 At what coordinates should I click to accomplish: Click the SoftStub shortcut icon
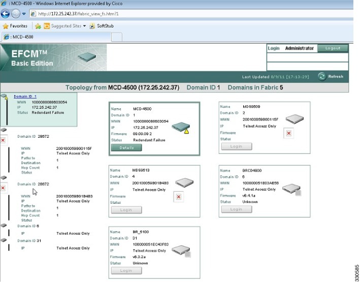[x=92, y=26]
